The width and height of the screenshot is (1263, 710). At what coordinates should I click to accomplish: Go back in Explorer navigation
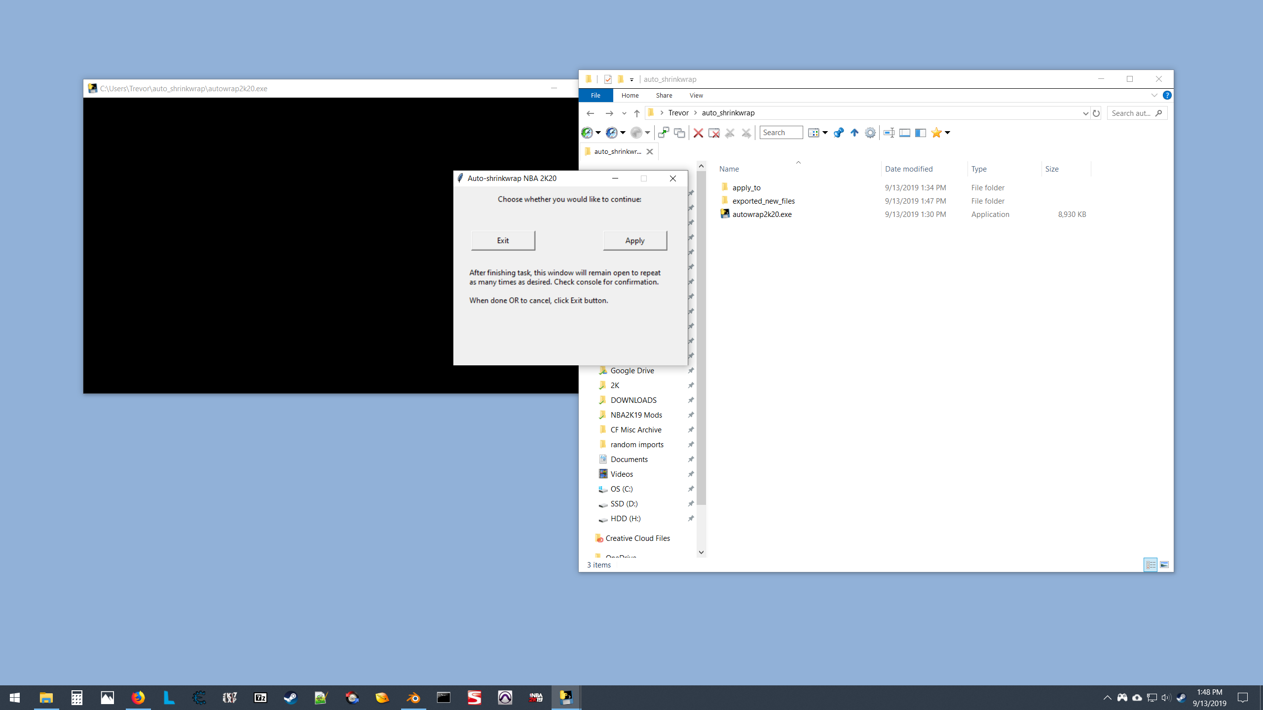click(590, 113)
